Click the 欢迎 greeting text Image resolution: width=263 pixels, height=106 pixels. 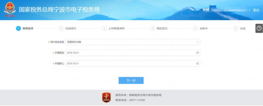[x=207, y=10]
